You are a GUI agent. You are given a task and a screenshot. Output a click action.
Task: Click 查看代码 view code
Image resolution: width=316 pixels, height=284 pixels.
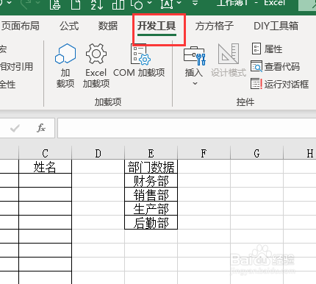[275, 66]
